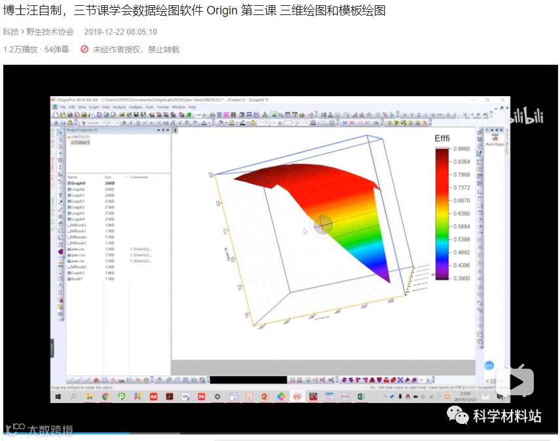Screen dimensions: 560x441
Task: Open the Project Explorer panel menu arrow
Action: pos(158,130)
